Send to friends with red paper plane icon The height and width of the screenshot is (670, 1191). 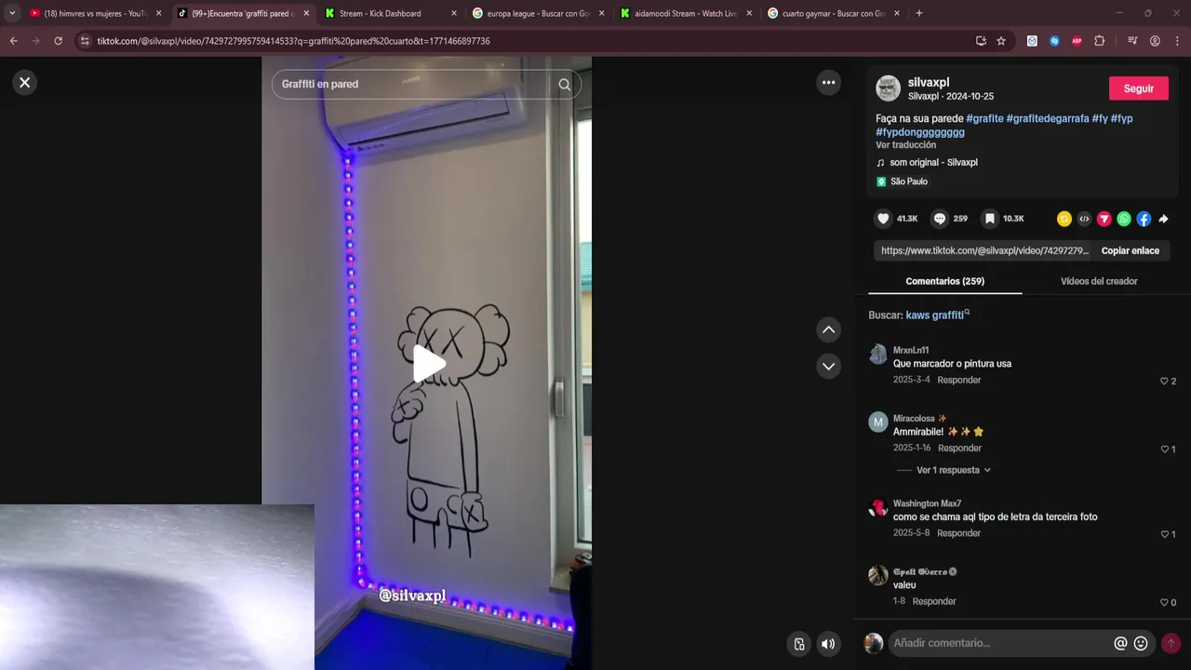[1104, 219]
